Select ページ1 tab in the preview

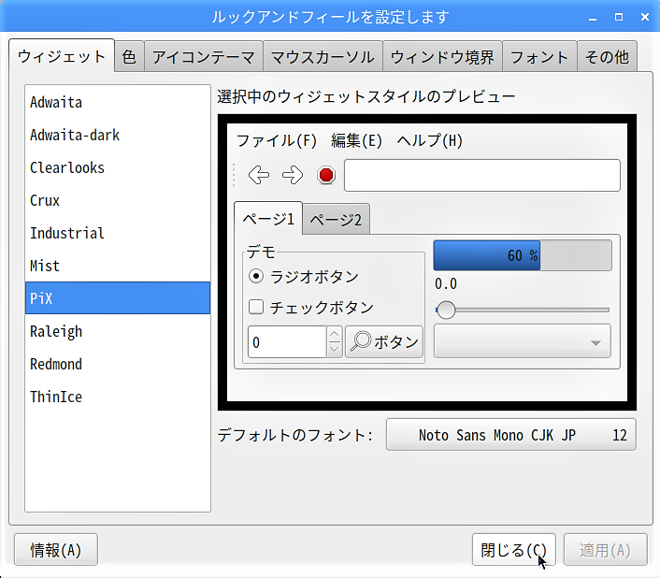(x=268, y=219)
